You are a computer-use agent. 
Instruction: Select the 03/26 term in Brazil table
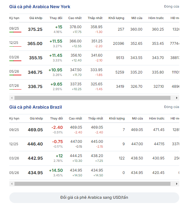tap(14, 158)
